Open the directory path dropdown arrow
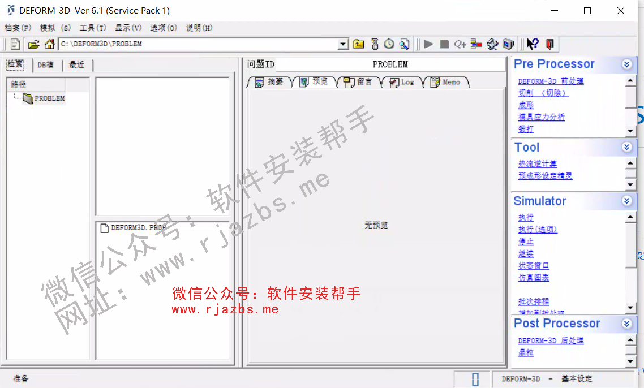Screen dimensions: 644x388 pos(343,44)
